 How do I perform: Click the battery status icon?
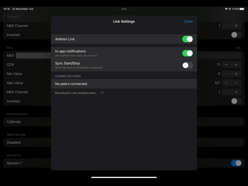tap(242, 9)
